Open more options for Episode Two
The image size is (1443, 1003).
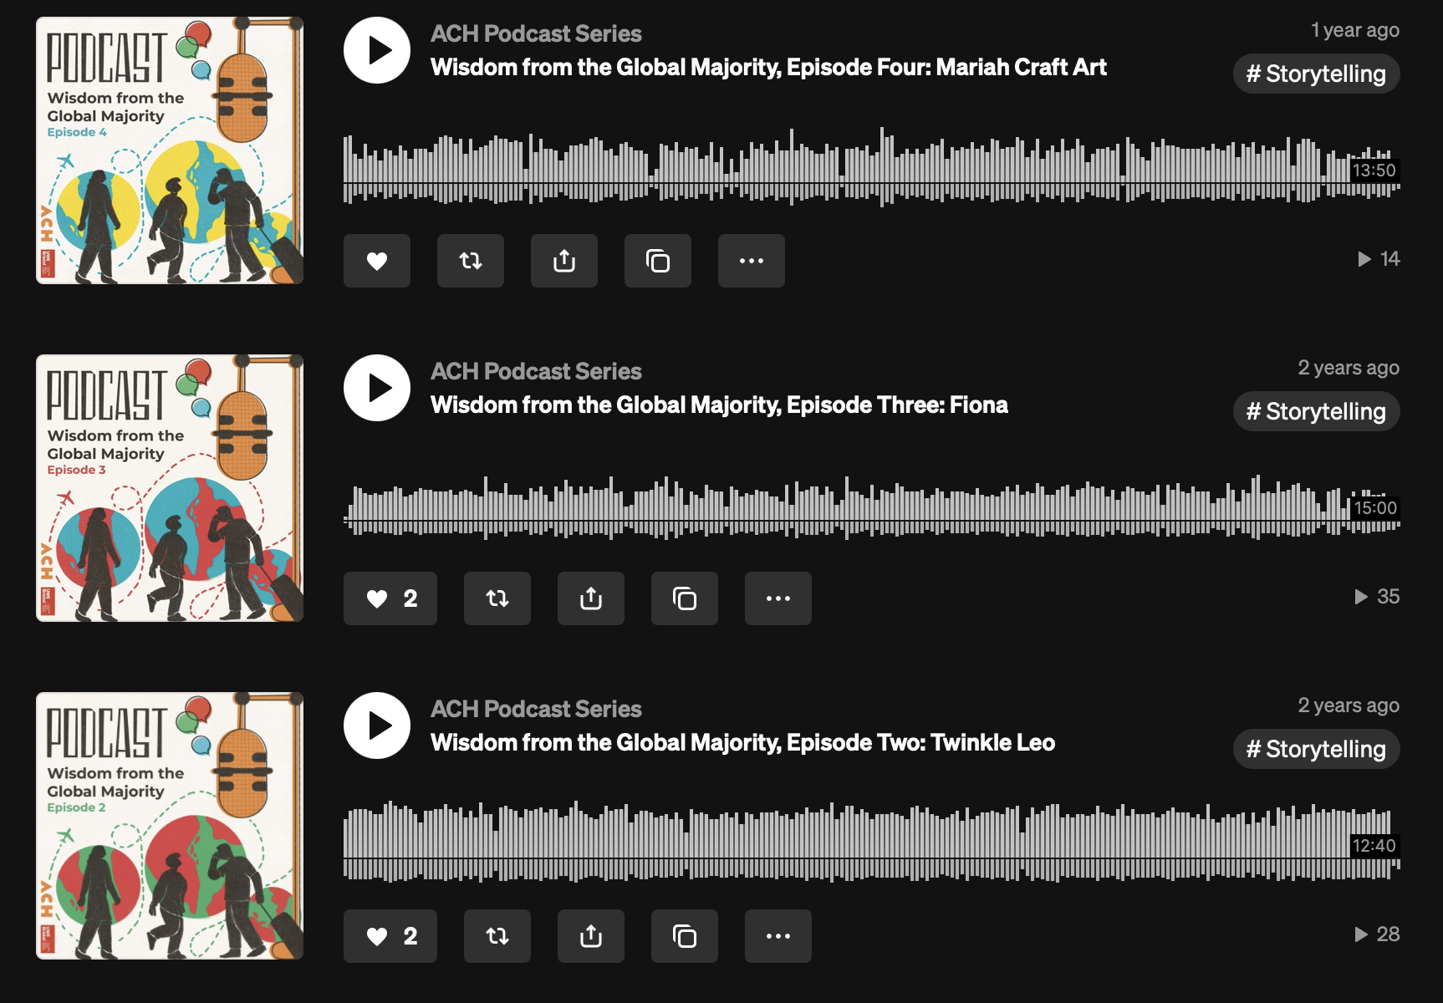coord(778,936)
